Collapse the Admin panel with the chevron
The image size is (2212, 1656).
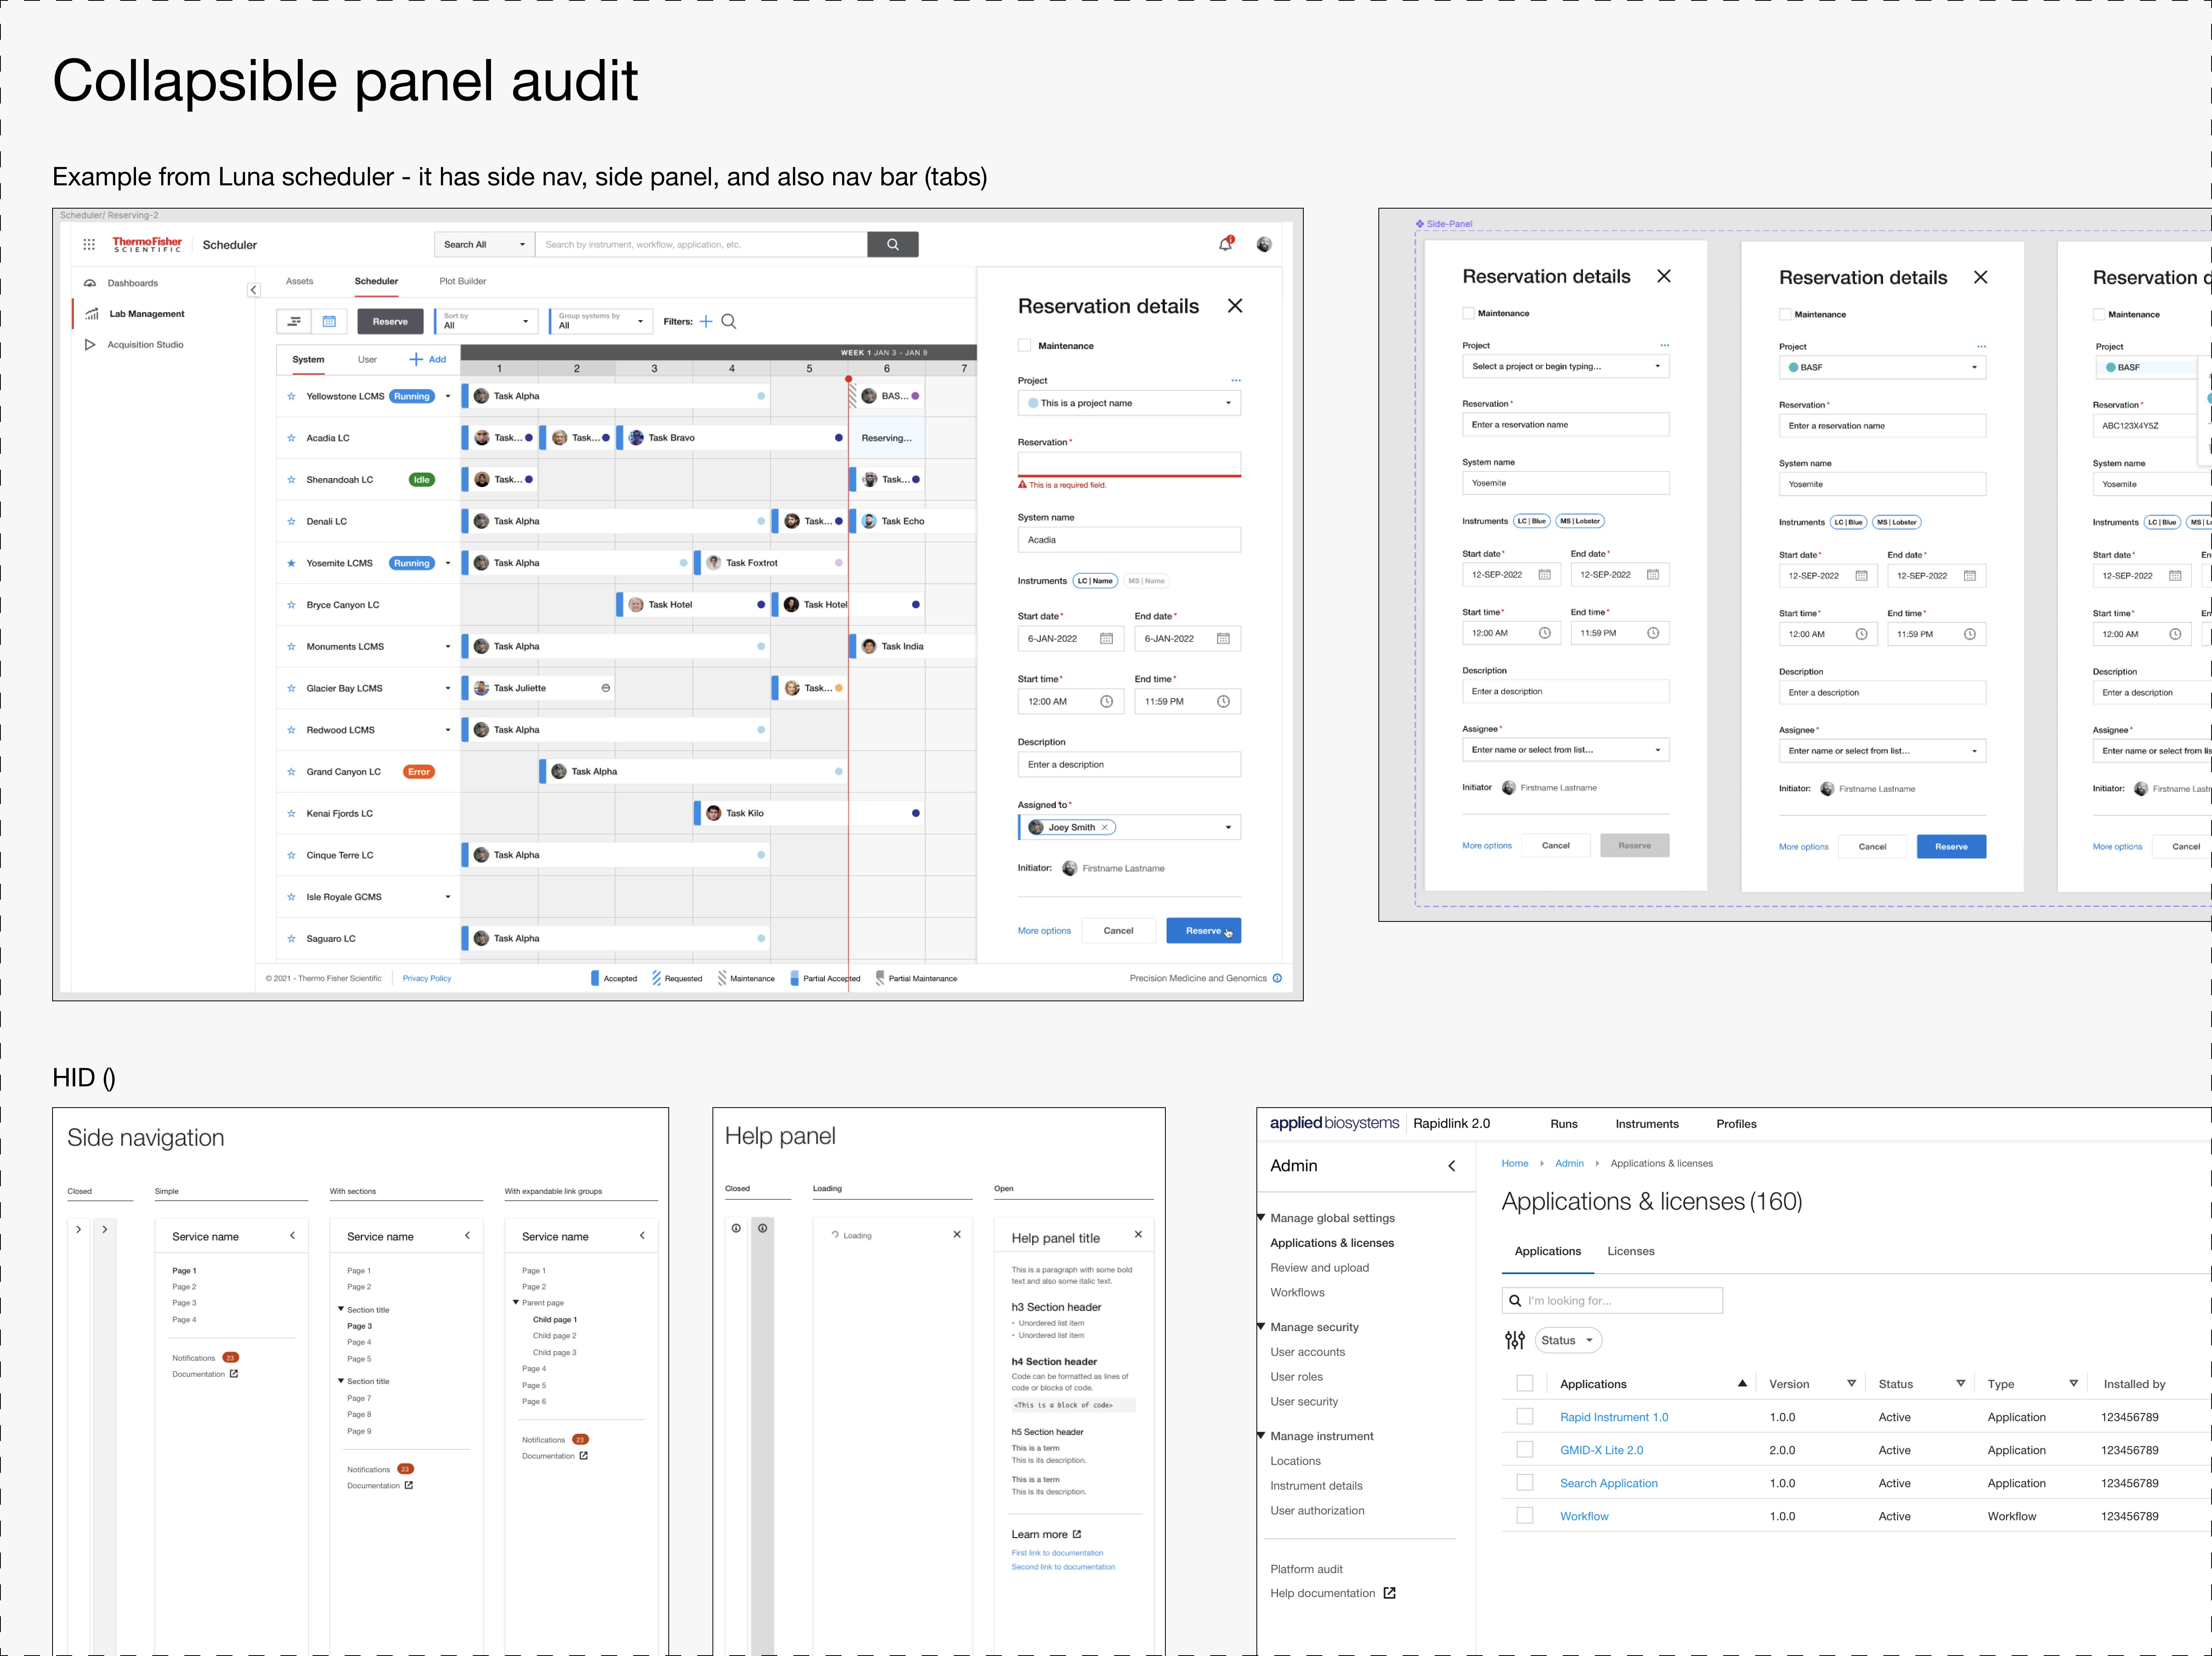click(1452, 1166)
